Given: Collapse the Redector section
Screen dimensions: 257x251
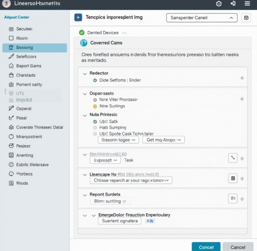Looking at the screenshot, I should [85, 73].
